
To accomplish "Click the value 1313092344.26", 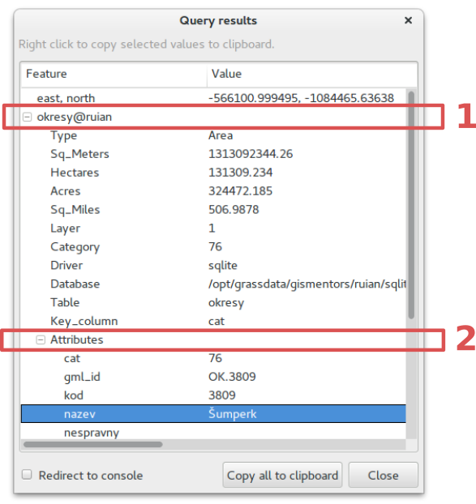I will pyautogui.click(x=251, y=154).
